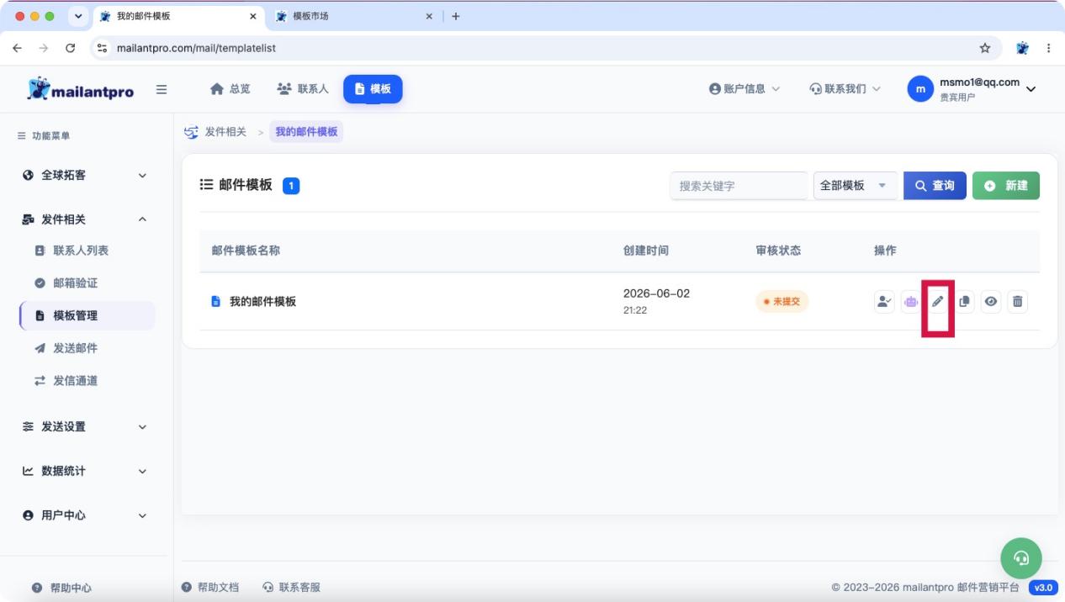Click the 未提交 status badge
The image size is (1065, 602).
[782, 302]
